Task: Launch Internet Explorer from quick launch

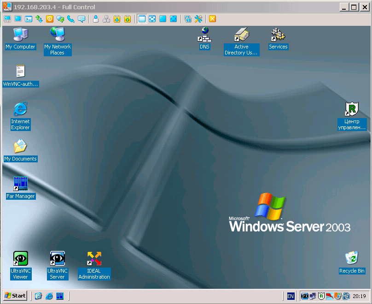Action: coord(49,296)
